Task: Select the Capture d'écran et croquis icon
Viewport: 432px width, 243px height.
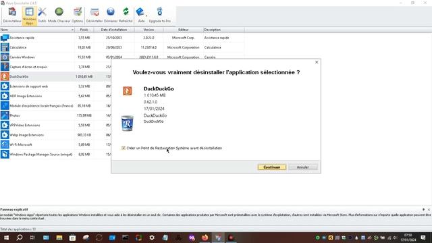Action: (x=5, y=67)
